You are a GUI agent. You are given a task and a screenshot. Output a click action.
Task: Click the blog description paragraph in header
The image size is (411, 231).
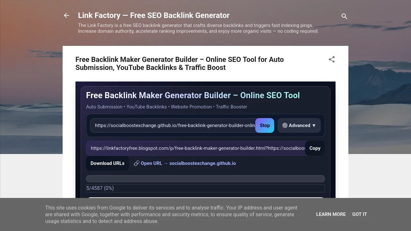[198, 28]
